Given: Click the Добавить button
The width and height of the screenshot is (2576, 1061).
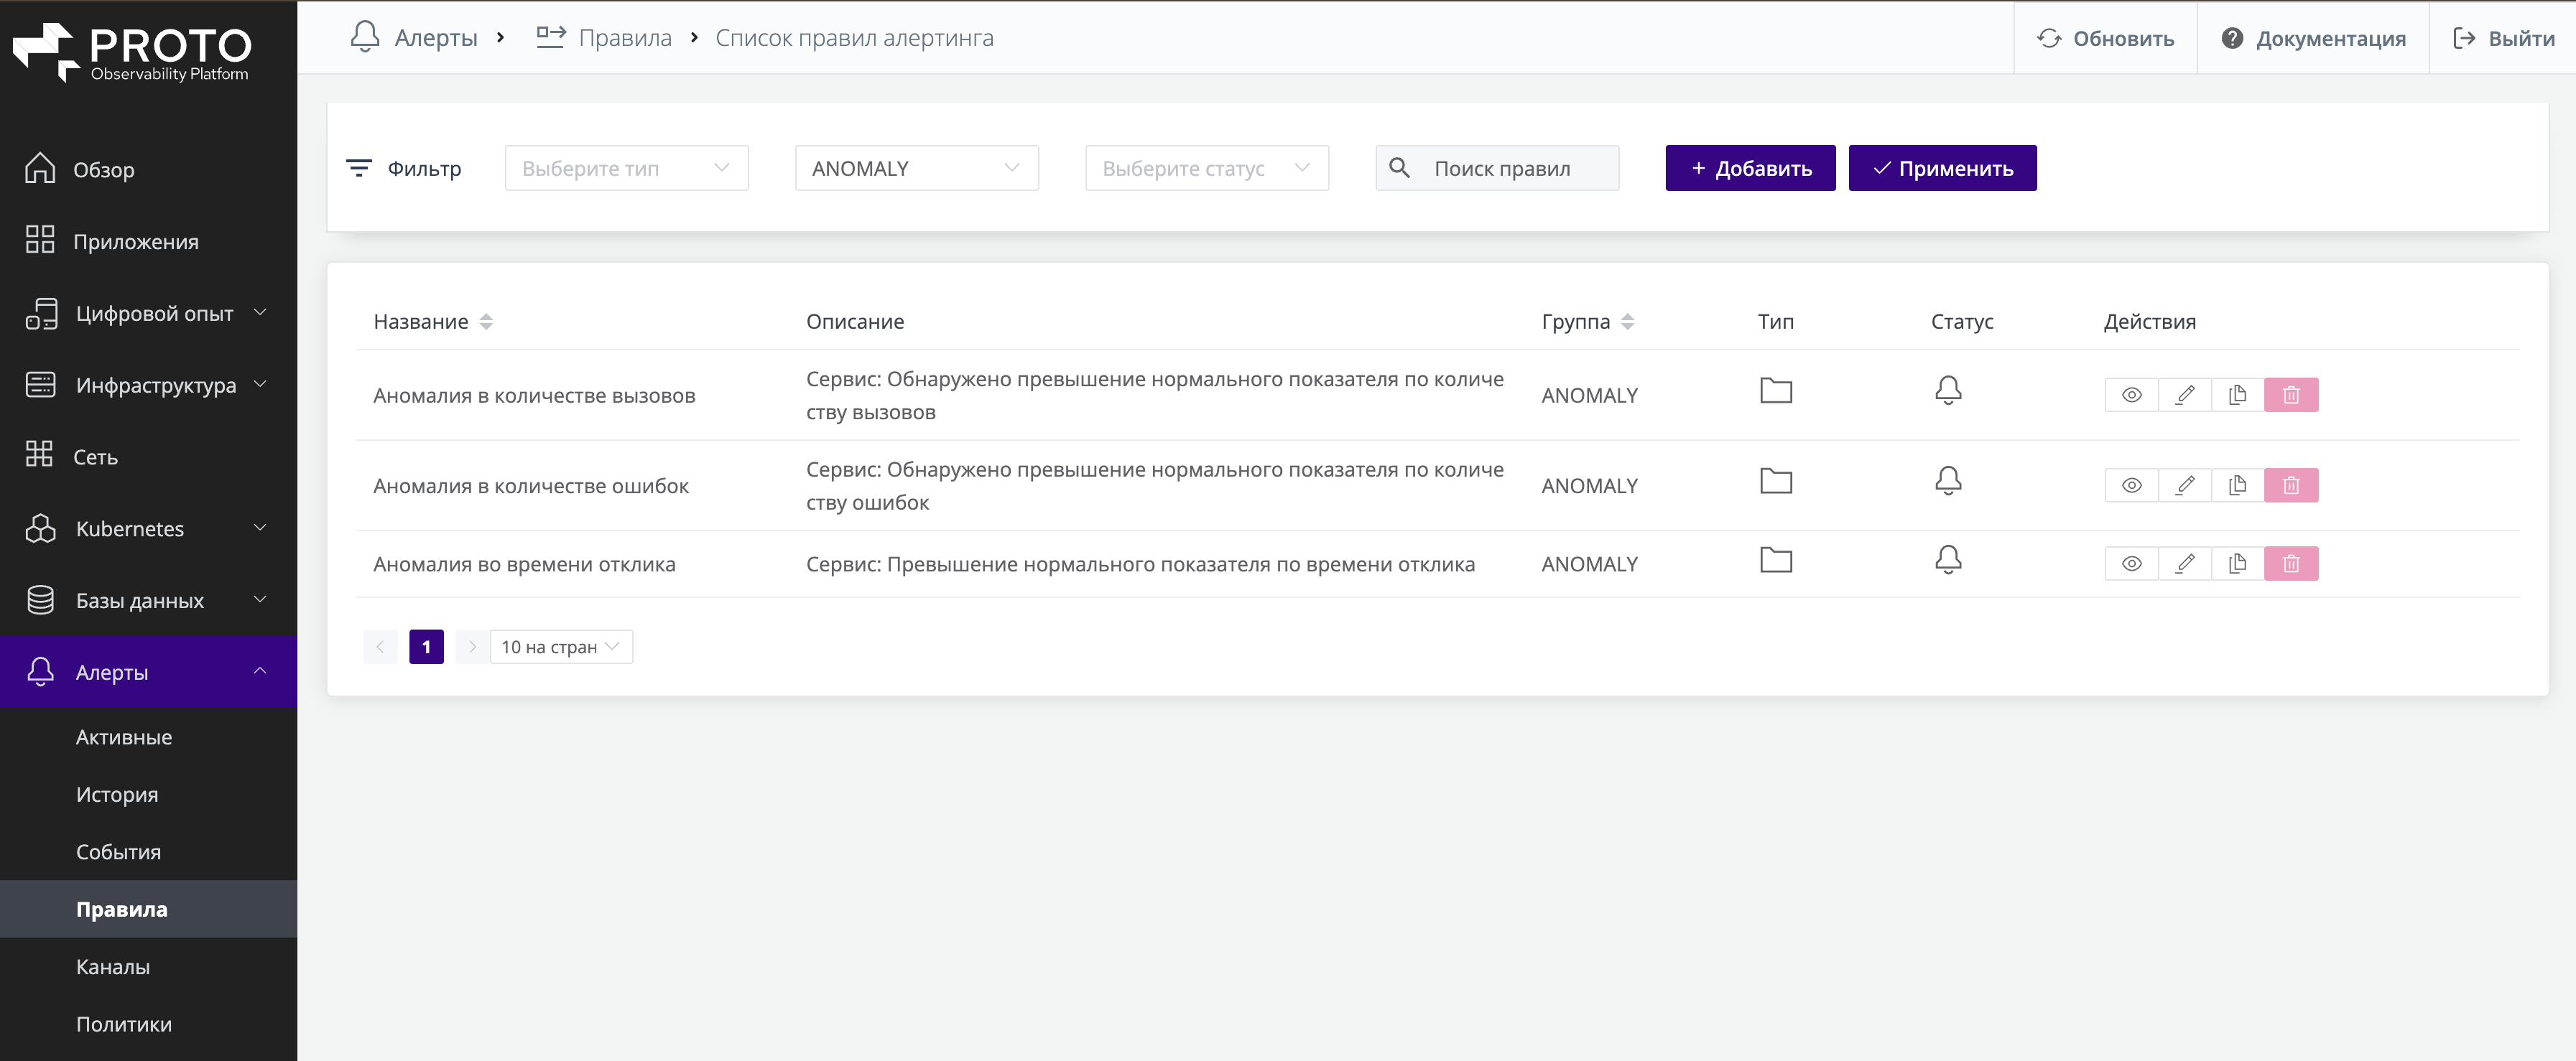Looking at the screenshot, I should 1750,168.
